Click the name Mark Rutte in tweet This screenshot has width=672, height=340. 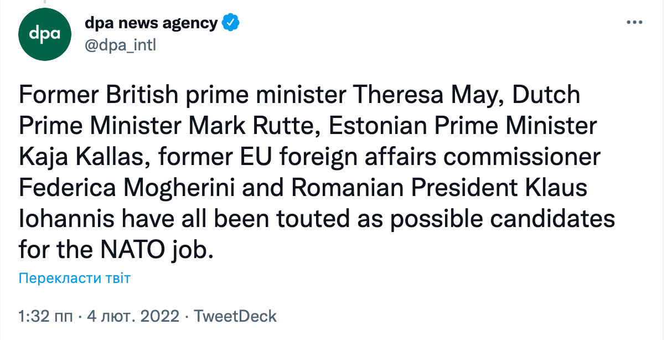tap(253, 126)
